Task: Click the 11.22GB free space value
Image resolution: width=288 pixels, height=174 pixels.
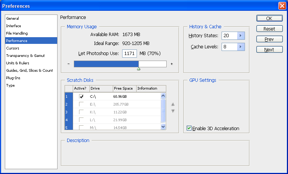Action: [x=120, y=112]
